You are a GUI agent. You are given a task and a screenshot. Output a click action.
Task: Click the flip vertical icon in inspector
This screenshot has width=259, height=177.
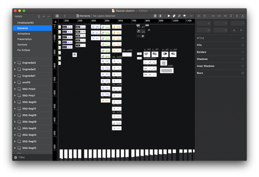tap(241, 30)
